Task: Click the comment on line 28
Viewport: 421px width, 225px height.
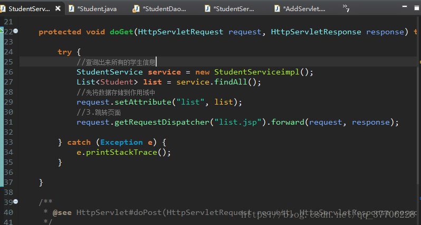Action: 116,93
